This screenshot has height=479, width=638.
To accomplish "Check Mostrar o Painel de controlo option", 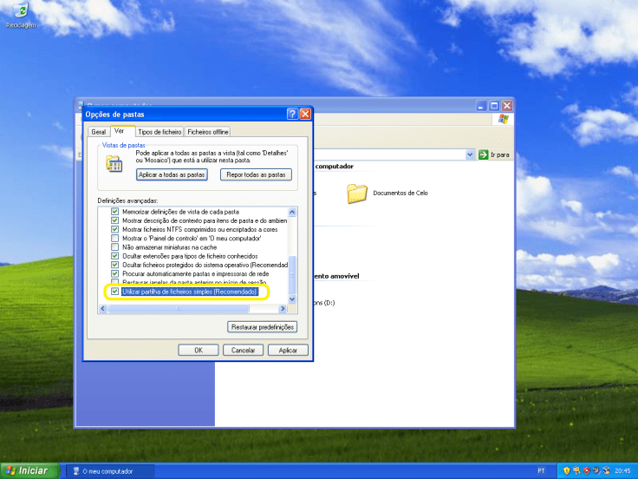I will click(x=115, y=239).
